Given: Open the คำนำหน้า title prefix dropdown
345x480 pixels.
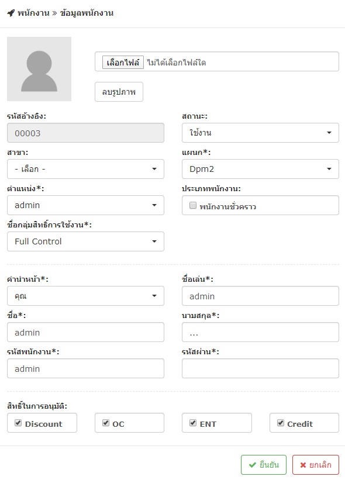Looking at the screenshot, I should coord(85,296).
